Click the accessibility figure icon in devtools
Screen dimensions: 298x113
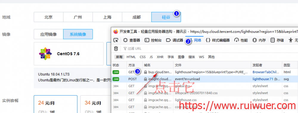click(x=291, y=40)
